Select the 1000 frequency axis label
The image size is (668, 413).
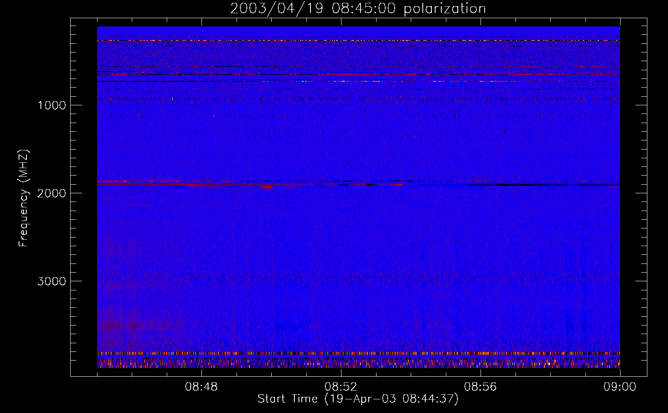(x=52, y=105)
